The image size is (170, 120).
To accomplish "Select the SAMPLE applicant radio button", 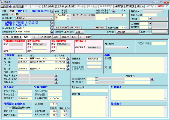I will click(x=56, y=17).
